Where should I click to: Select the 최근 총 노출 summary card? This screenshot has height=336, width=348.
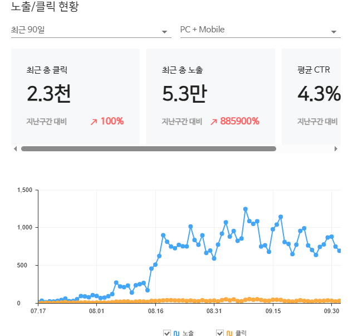pyautogui.click(x=210, y=96)
